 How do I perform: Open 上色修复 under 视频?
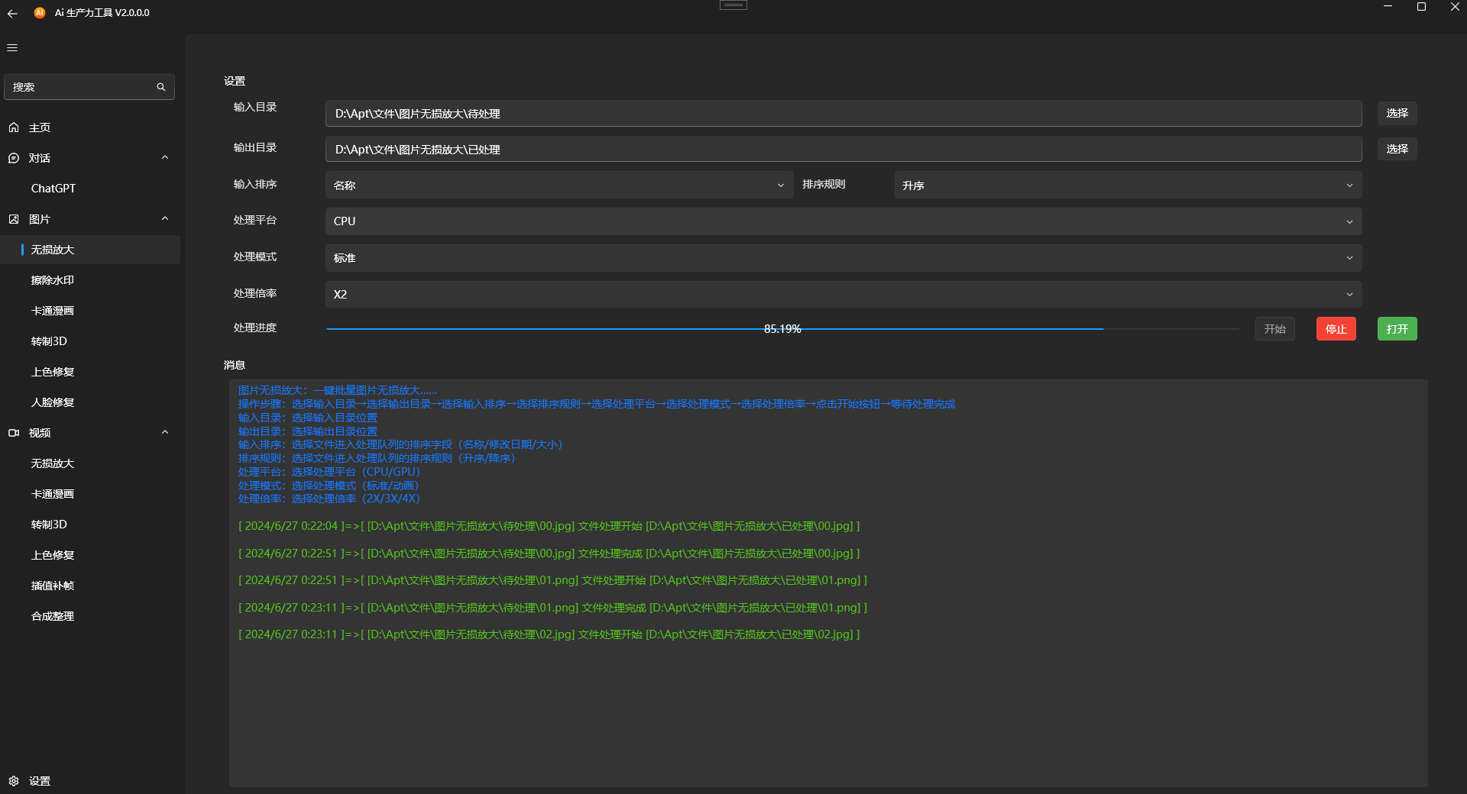tap(90, 555)
